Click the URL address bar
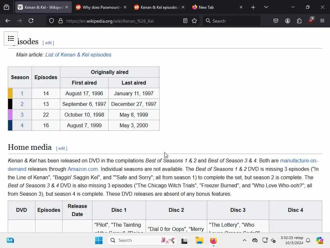 point(123,21)
